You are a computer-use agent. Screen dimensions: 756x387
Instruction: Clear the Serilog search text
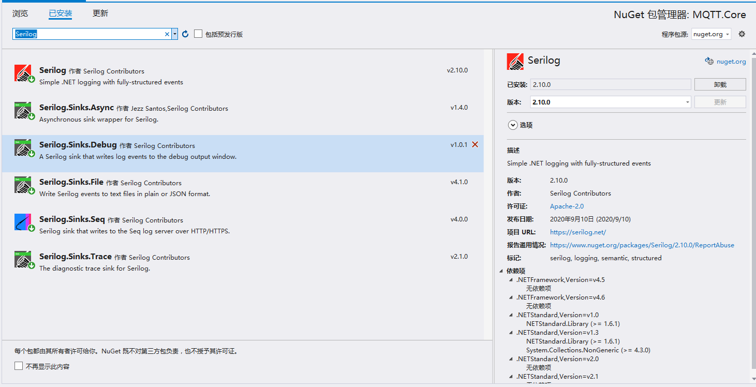[x=167, y=34]
